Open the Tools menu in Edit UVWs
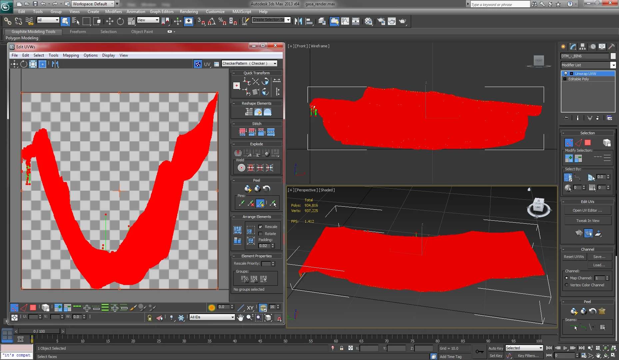Screen dimensions: 619x360 (53, 55)
